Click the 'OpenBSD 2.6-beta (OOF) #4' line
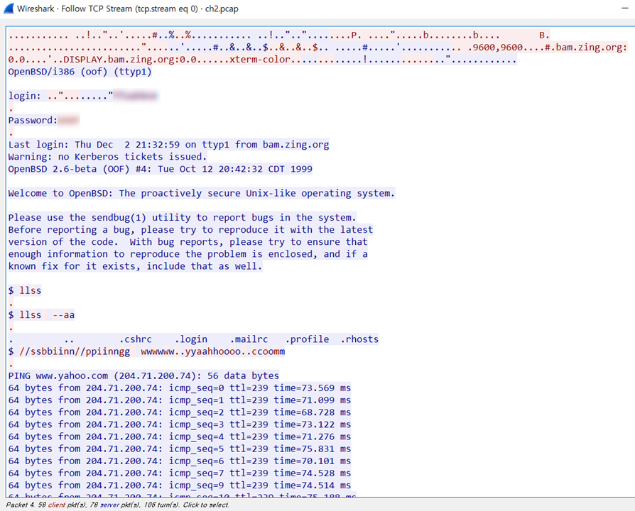Viewport: 635px width, 511px height. (x=160, y=169)
